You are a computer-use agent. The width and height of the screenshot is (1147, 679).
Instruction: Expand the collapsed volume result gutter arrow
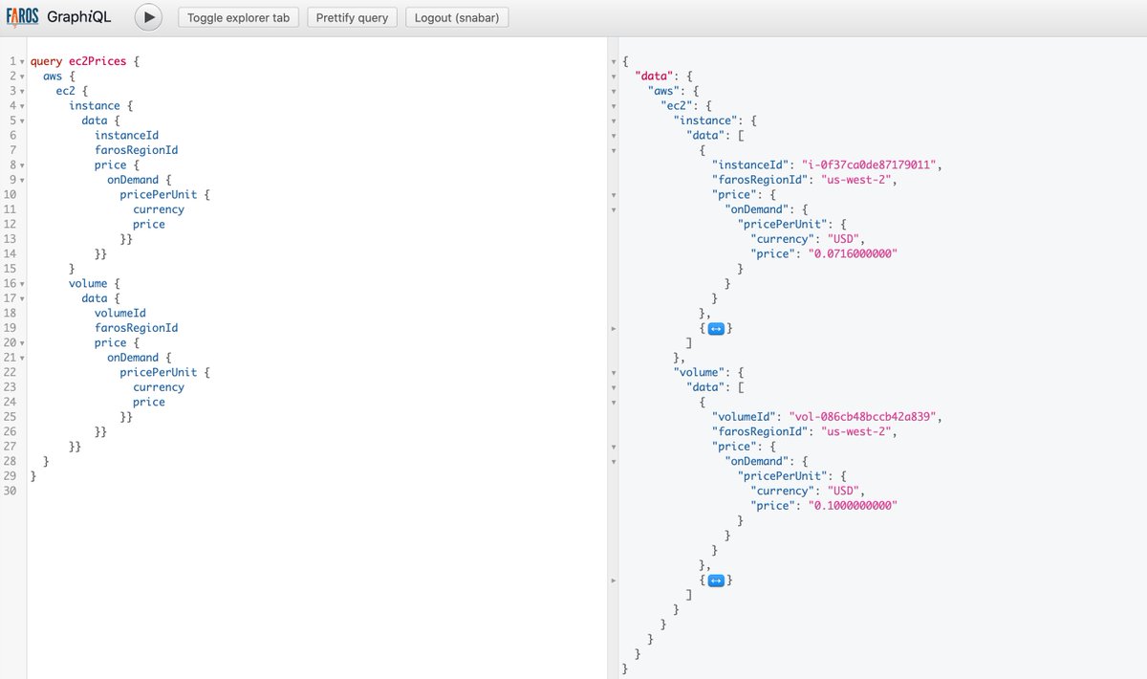(x=614, y=580)
